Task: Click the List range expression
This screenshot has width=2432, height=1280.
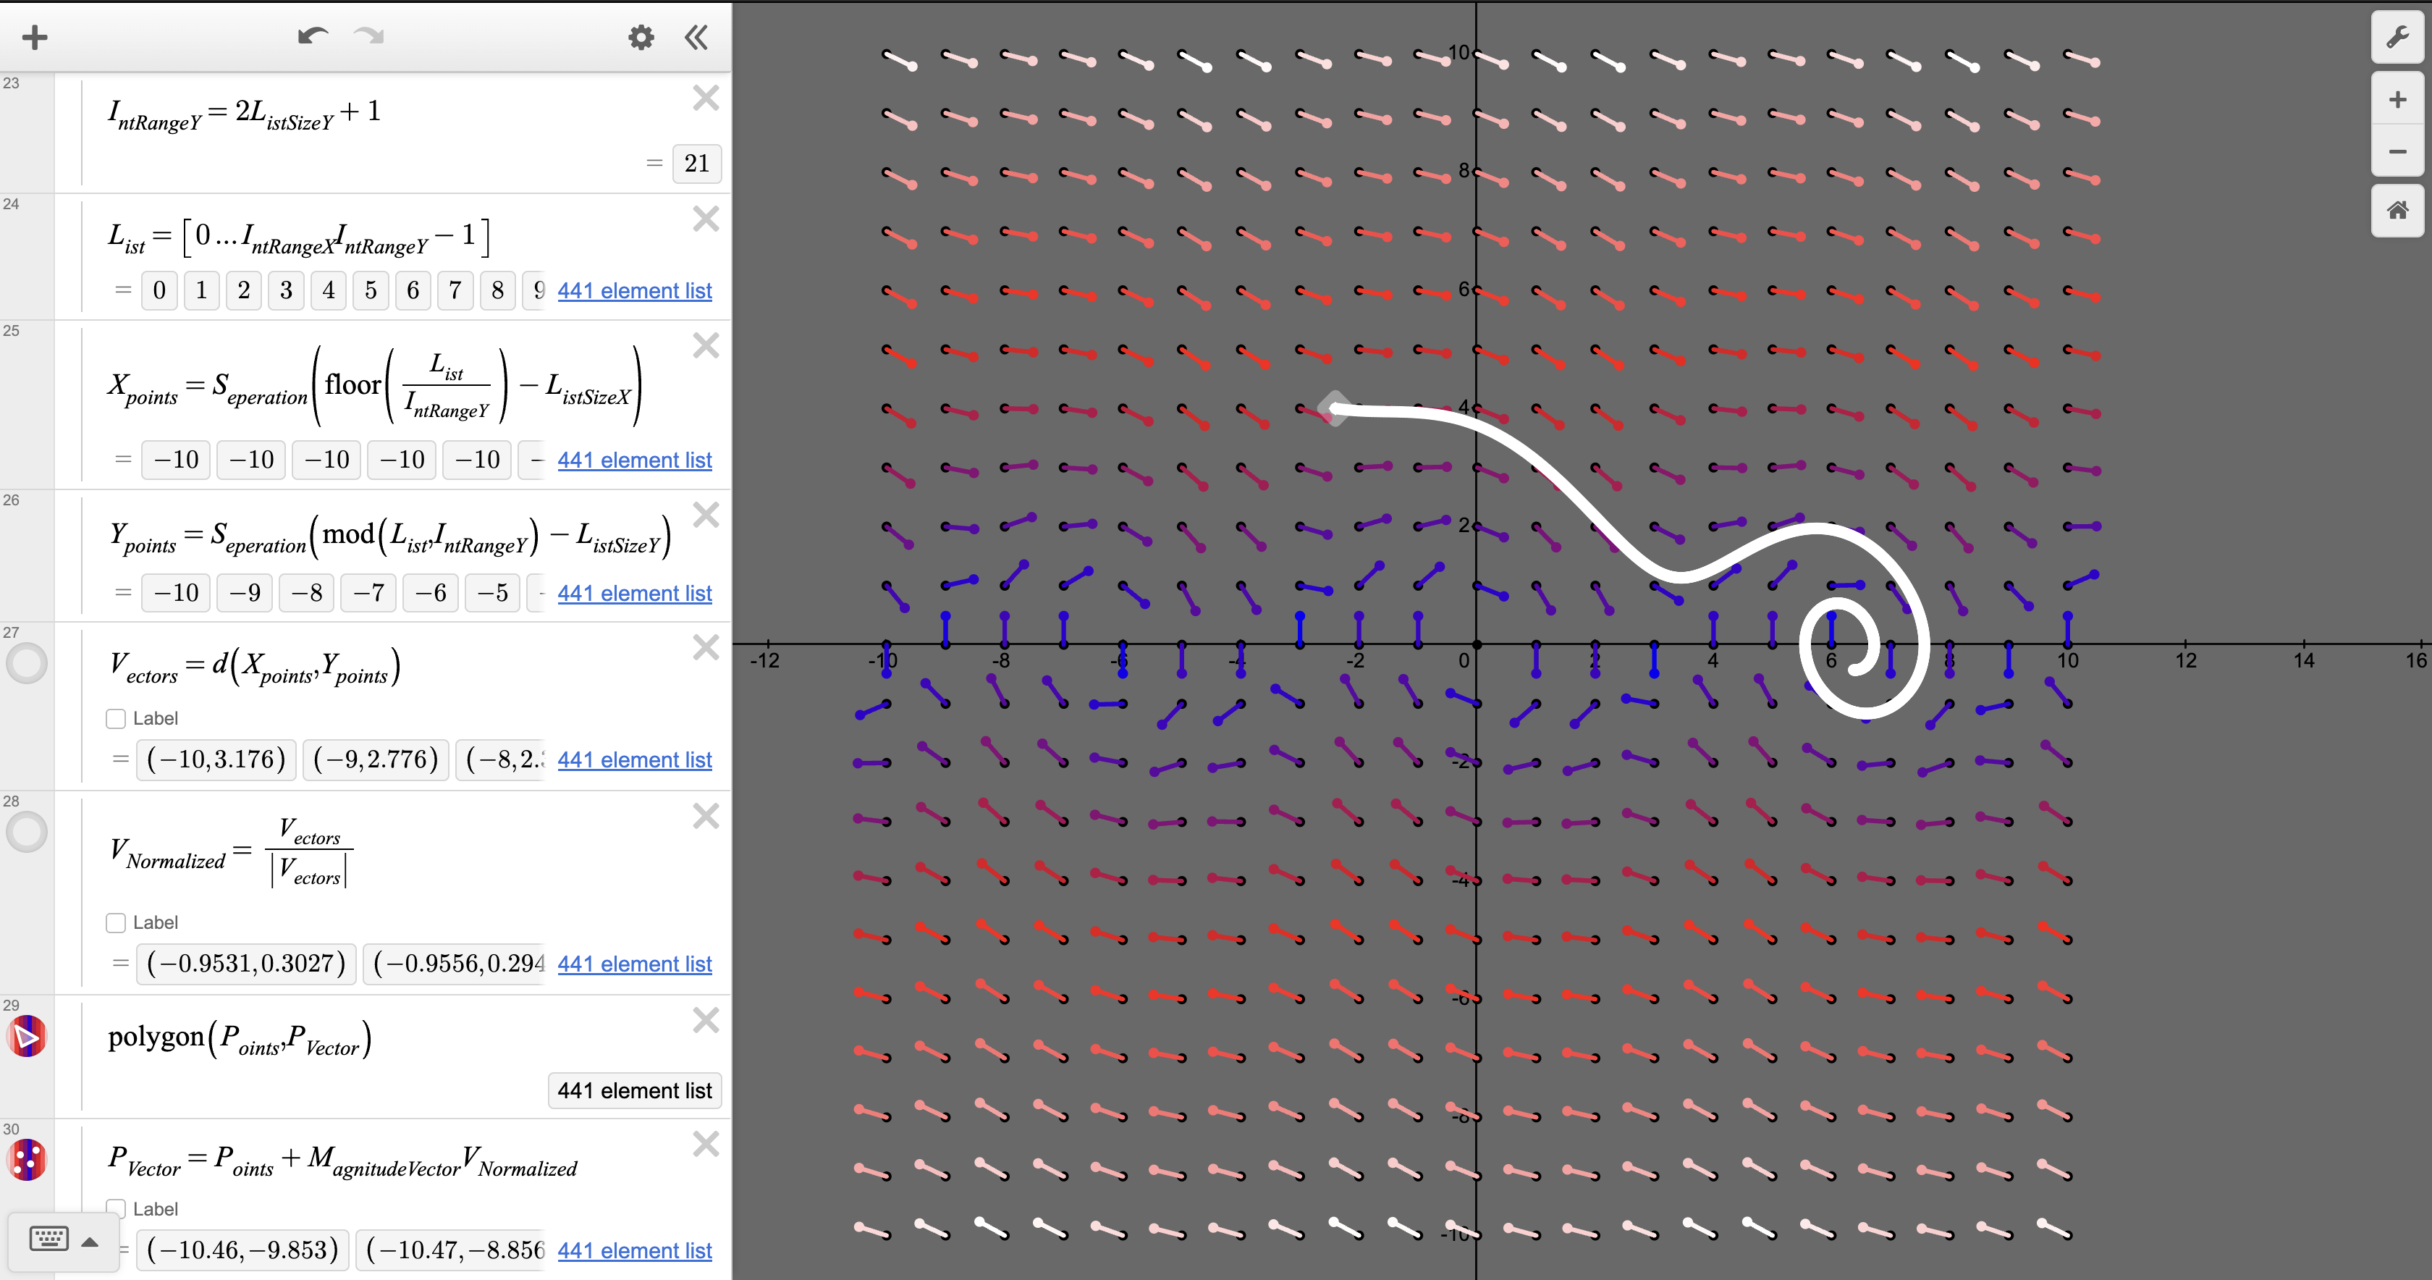Action: 298,237
